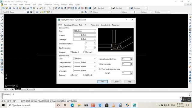The height and width of the screenshot is (108, 192).
Task: Open Dimension lines Lineweight dropdown
Action: [x=85, y=39]
